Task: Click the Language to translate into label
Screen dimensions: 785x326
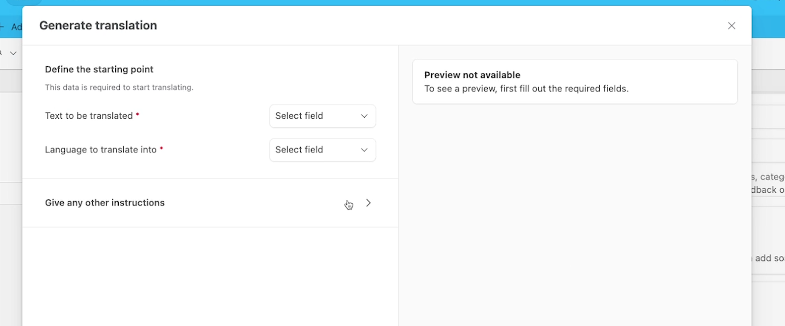Action: click(101, 150)
